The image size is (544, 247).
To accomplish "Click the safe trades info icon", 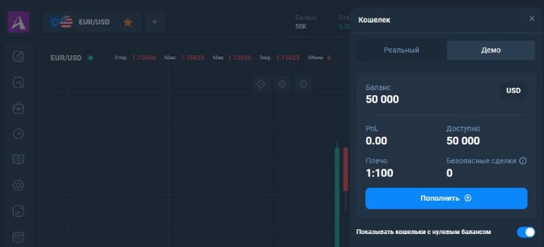I will [523, 161].
